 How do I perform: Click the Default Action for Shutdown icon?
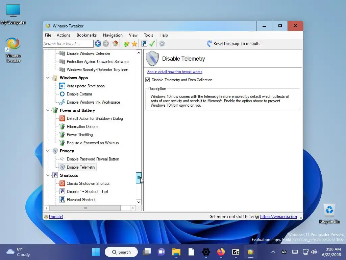(62, 118)
